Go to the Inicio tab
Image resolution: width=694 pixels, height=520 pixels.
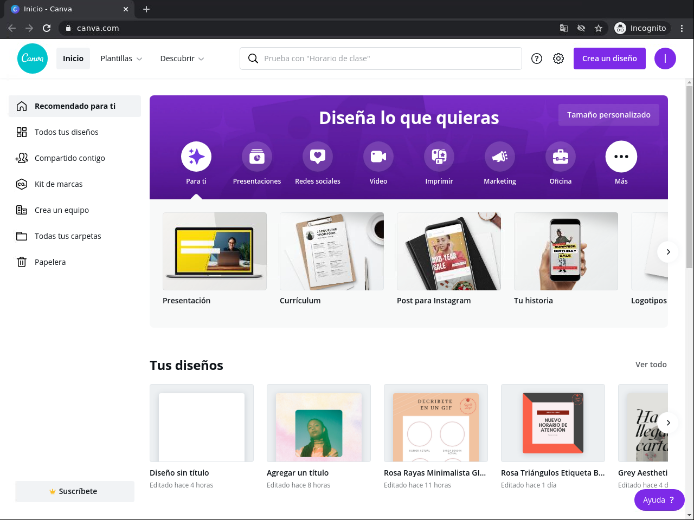coord(73,58)
